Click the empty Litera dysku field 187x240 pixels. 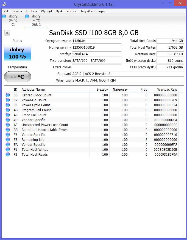(97, 67)
